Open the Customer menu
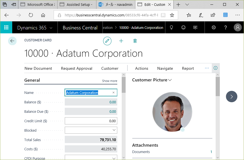Image resolution: width=244 pixels, height=160 pixels. [x=110, y=68]
